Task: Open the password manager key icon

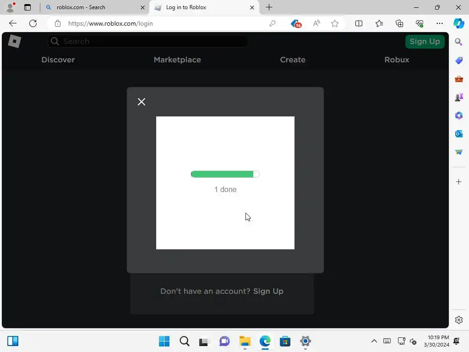Action: (272, 23)
